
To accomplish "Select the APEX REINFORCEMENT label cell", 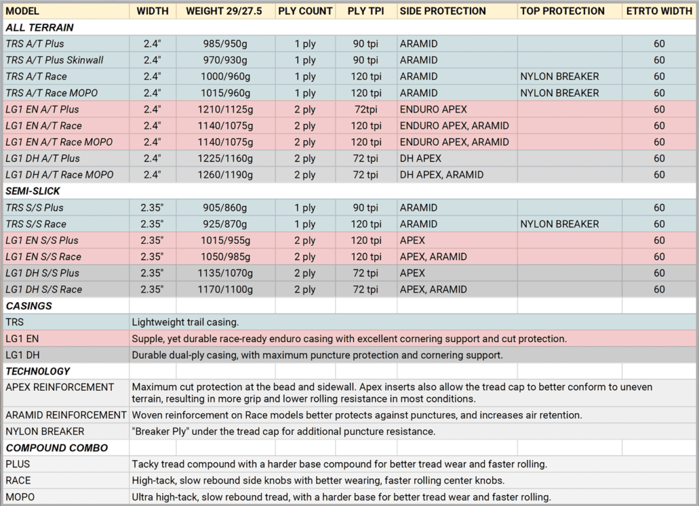I will click(60, 387).
